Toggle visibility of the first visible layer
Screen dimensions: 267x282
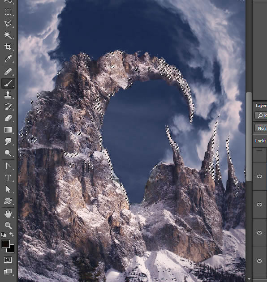(259, 176)
